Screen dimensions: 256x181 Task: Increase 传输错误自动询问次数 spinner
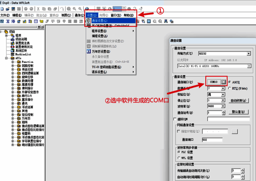point(243,169)
